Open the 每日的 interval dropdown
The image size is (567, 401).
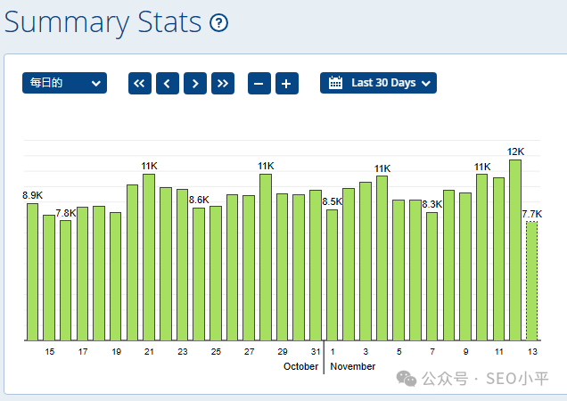point(64,83)
